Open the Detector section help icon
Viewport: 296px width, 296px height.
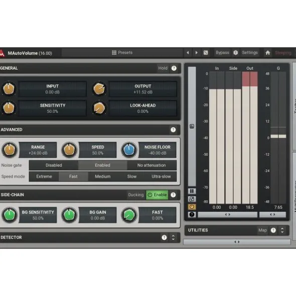(164, 237)
